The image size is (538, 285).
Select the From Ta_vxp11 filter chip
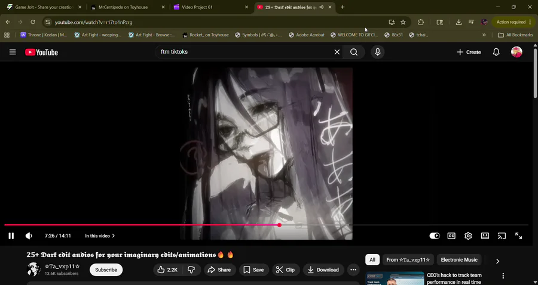coord(408,260)
